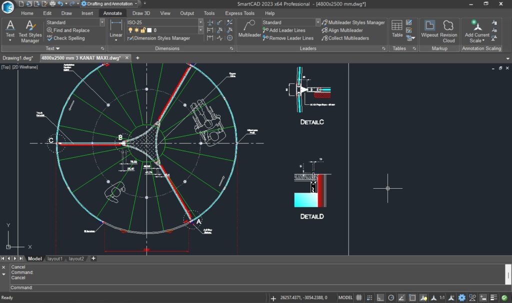The width and height of the screenshot is (512, 303).
Task: Toggle the grid display in the status bar
Action: point(359,297)
